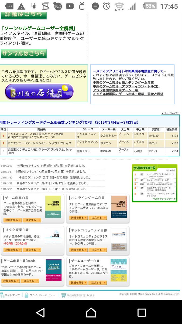Tap the Android back navigation button
Viewport: 182px width, 324px height.
point(40,312)
